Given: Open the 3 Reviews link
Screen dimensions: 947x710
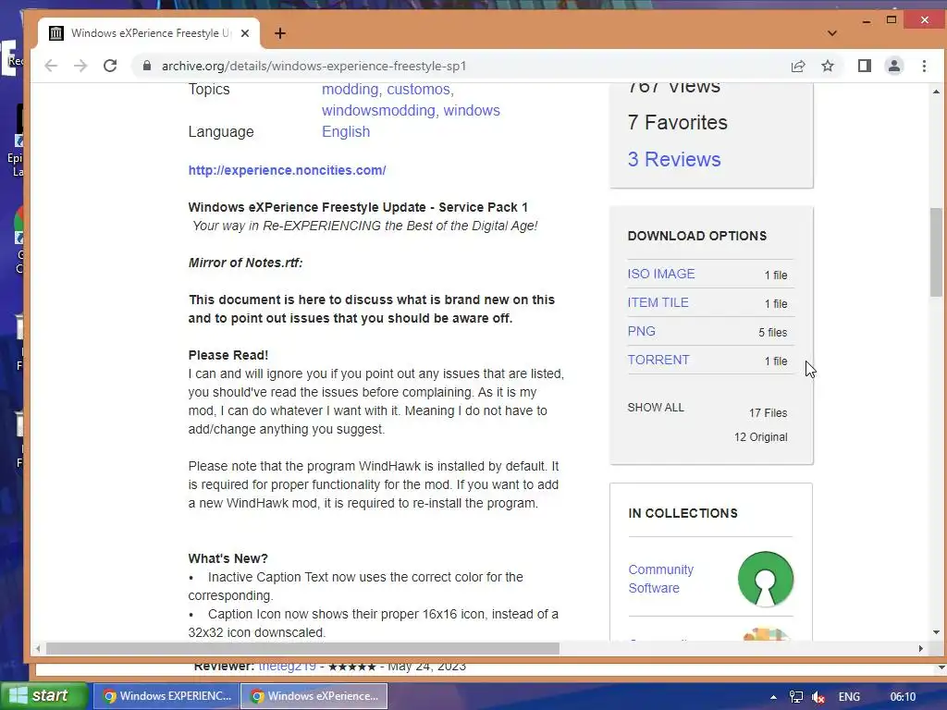Looking at the screenshot, I should tap(674, 159).
